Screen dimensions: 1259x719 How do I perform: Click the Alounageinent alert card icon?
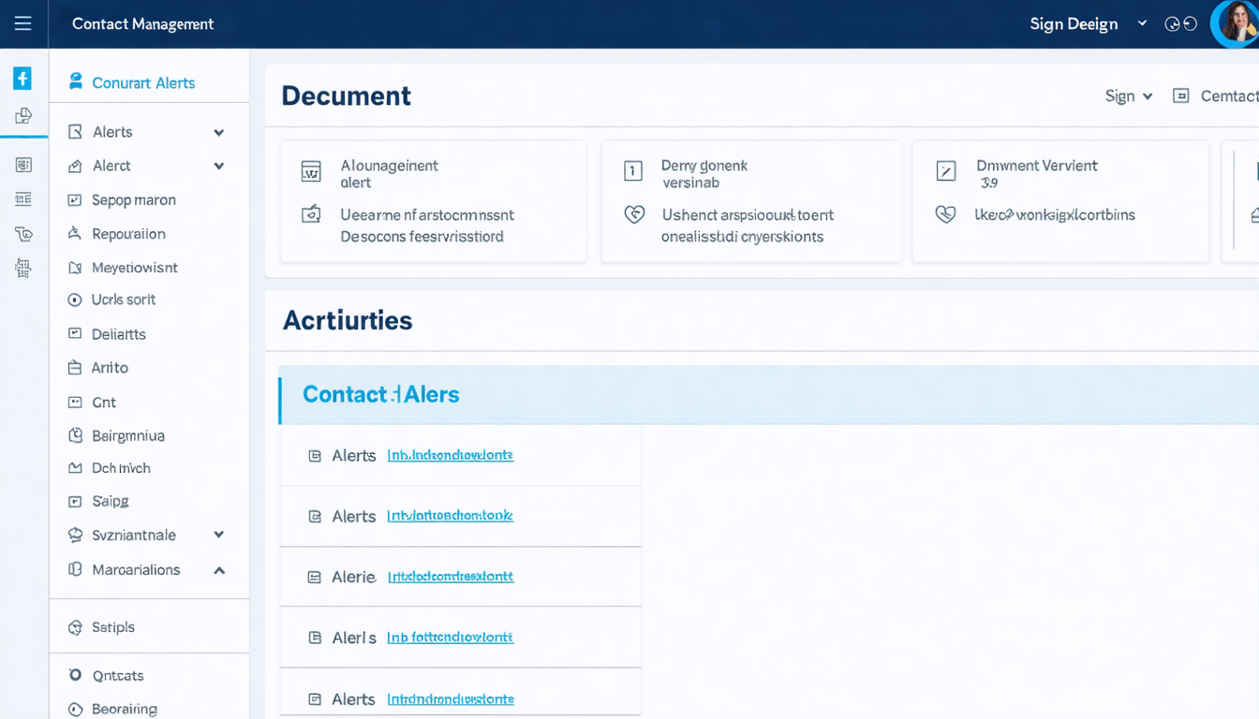click(311, 171)
